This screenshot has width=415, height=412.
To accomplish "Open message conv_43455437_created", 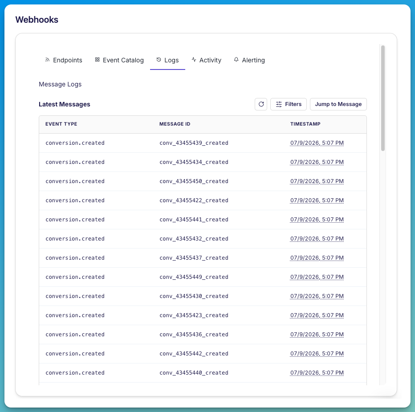I will [x=194, y=258].
